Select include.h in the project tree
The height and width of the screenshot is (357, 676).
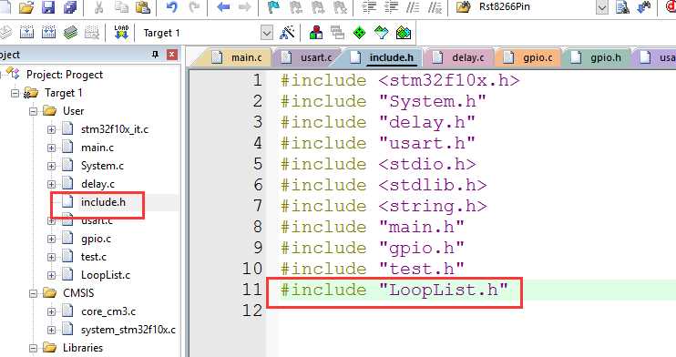104,202
